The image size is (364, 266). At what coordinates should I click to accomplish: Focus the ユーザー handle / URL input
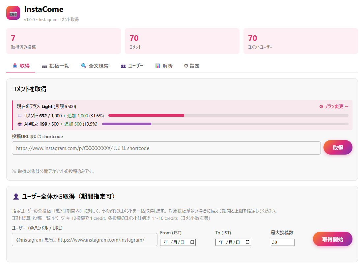pyautogui.click(x=85, y=240)
